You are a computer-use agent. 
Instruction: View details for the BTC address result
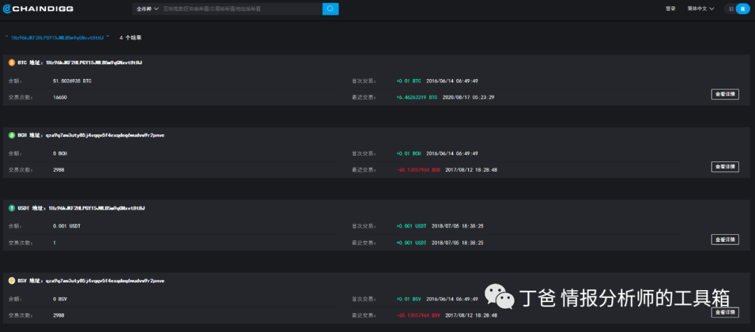[724, 94]
